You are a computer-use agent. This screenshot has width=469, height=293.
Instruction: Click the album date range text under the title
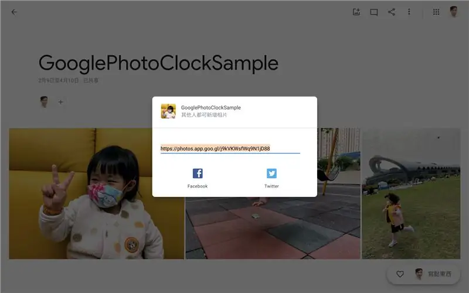pos(58,80)
